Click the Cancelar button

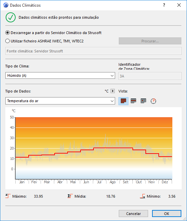[133, 214]
